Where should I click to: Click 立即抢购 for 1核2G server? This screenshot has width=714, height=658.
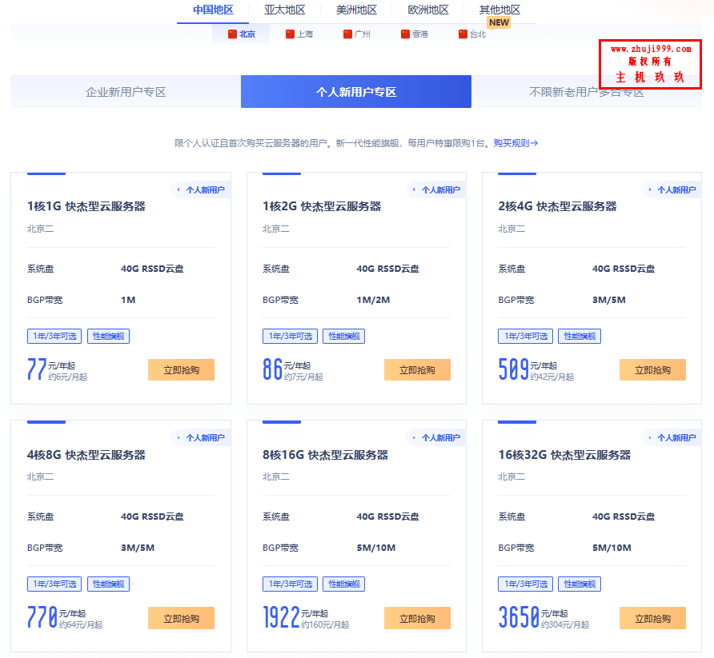tap(417, 370)
